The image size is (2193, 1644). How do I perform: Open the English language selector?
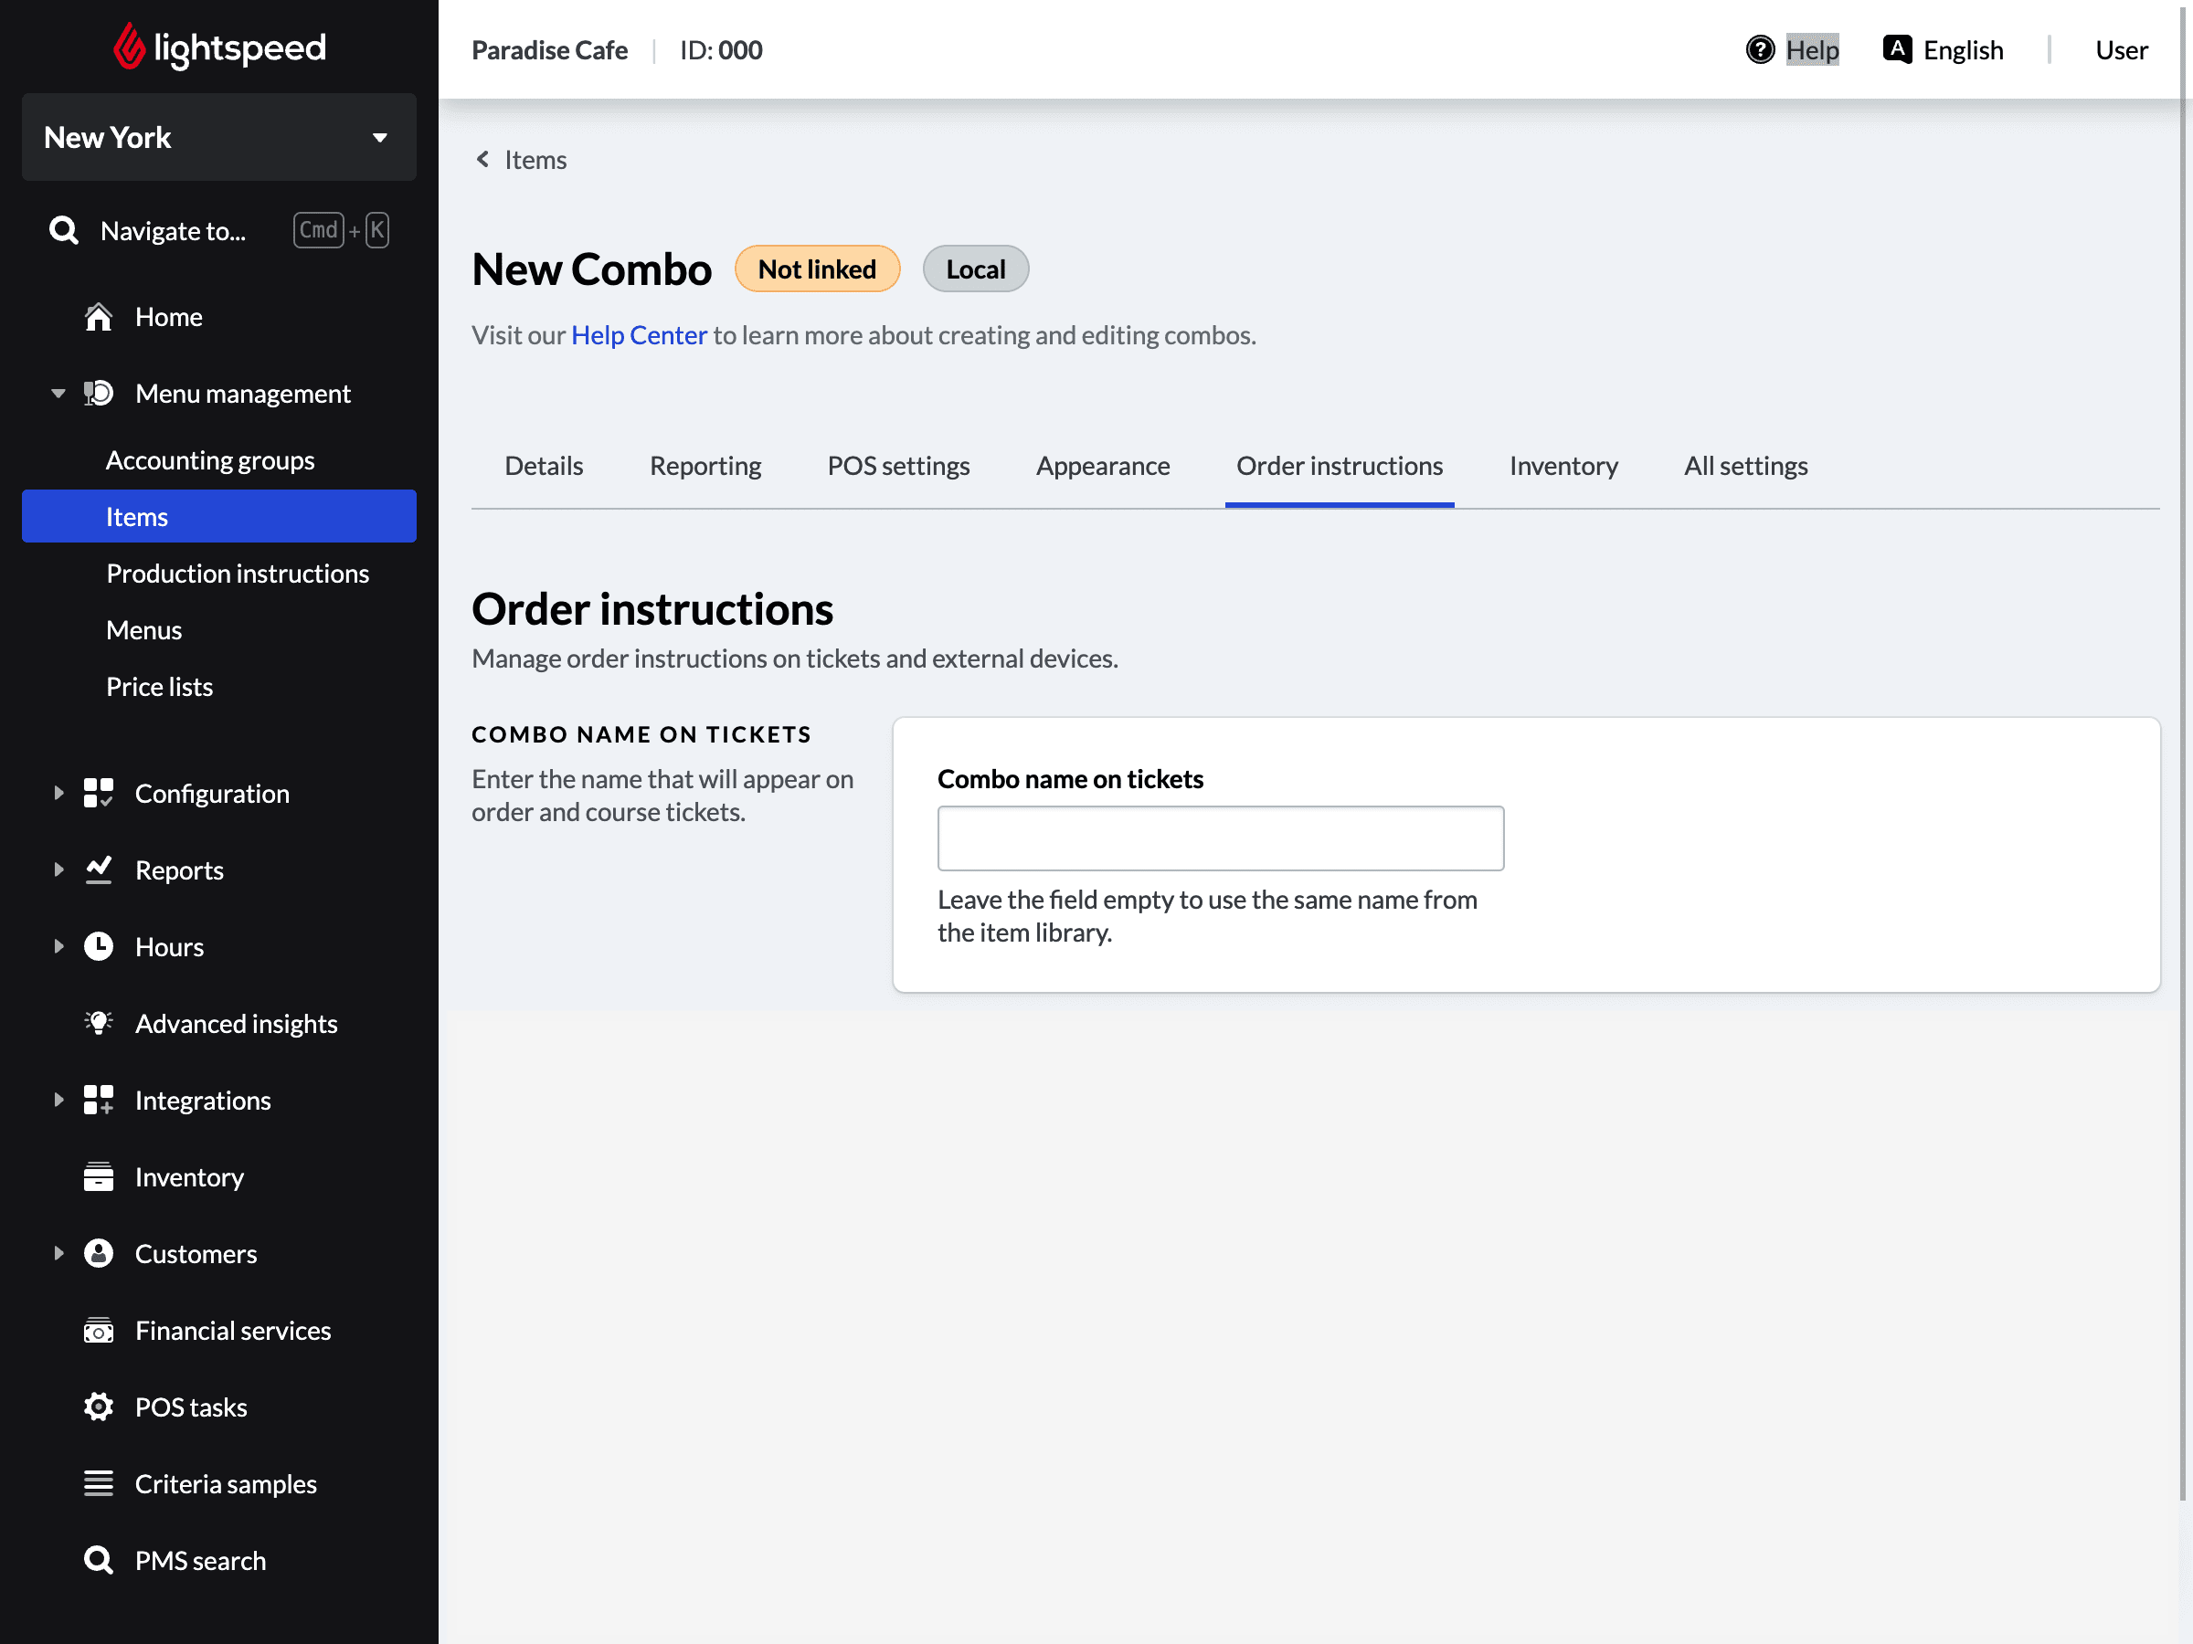[1944, 49]
